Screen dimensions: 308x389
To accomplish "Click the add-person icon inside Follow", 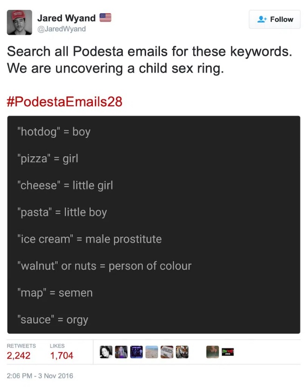I will [x=262, y=19].
